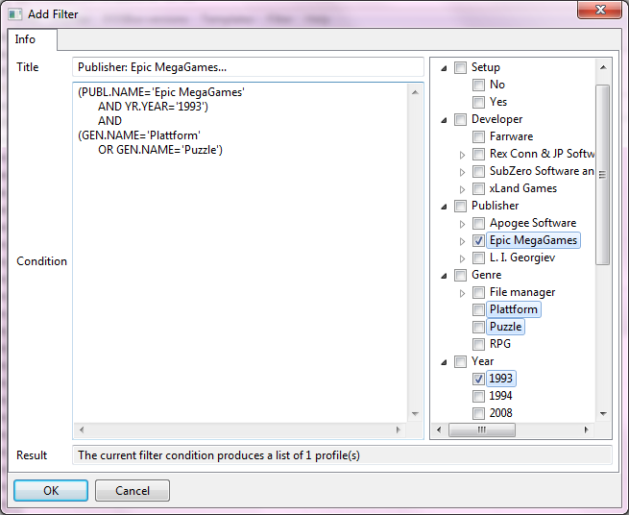Click the condition box scroll down arrow

[415, 414]
